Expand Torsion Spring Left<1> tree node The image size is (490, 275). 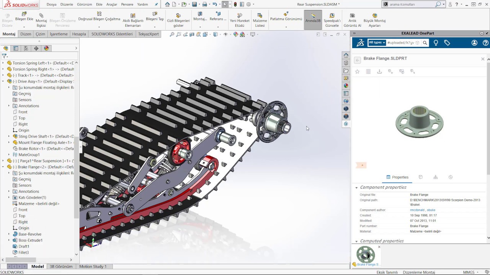tap(3, 63)
